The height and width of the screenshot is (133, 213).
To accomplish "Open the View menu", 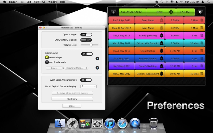I will click(x=36, y=2).
